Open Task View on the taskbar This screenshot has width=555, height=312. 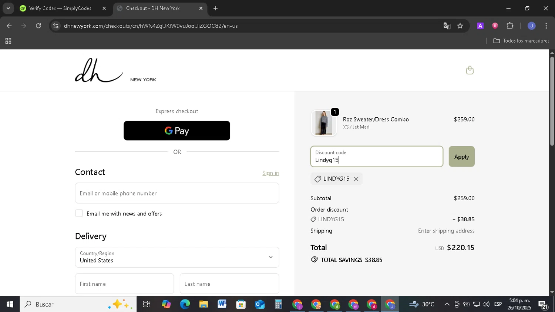147,304
